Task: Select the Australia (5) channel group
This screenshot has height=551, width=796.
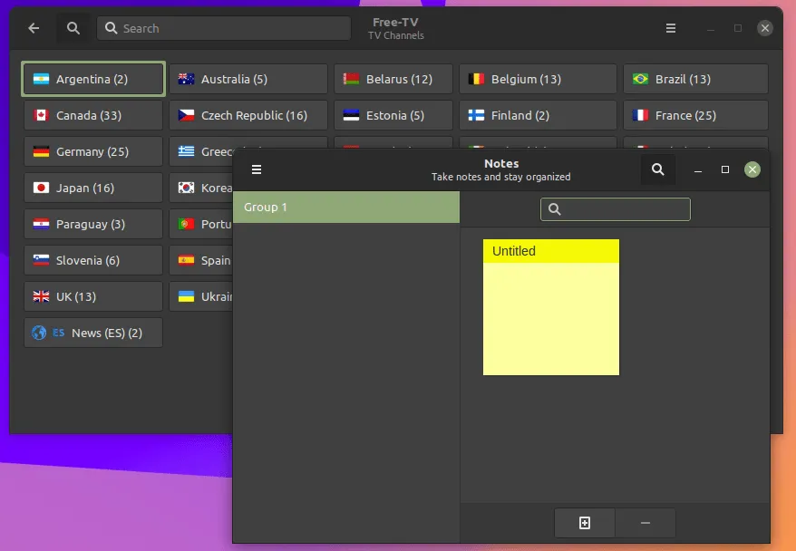Action: coord(248,79)
